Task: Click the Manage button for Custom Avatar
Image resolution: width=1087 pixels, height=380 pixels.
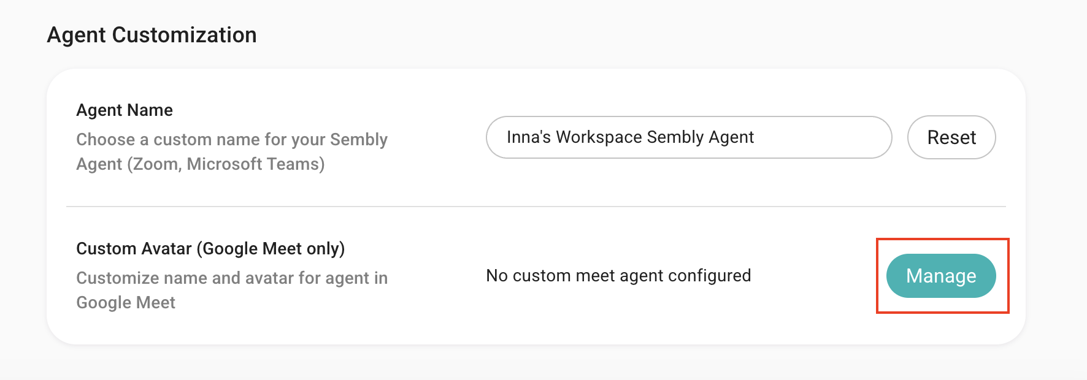Action: [x=940, y=276]
